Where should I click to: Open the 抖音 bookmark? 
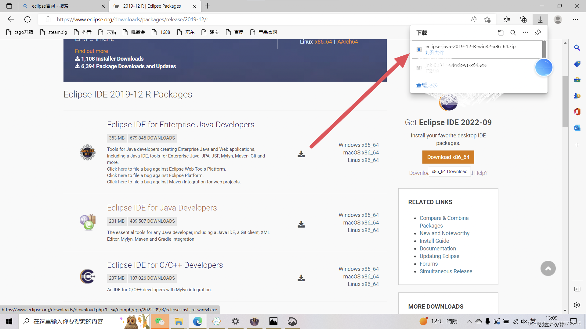83,32
